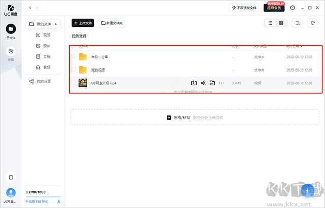Open 我的分享 my shares
The height and width of the screenshot is (208, 325).
tap(40, 81)
